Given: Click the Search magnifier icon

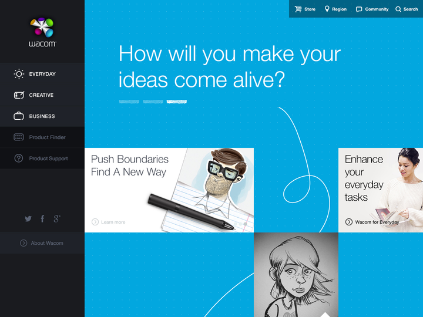Looking at the screenshot, I should tap(398, 9).
